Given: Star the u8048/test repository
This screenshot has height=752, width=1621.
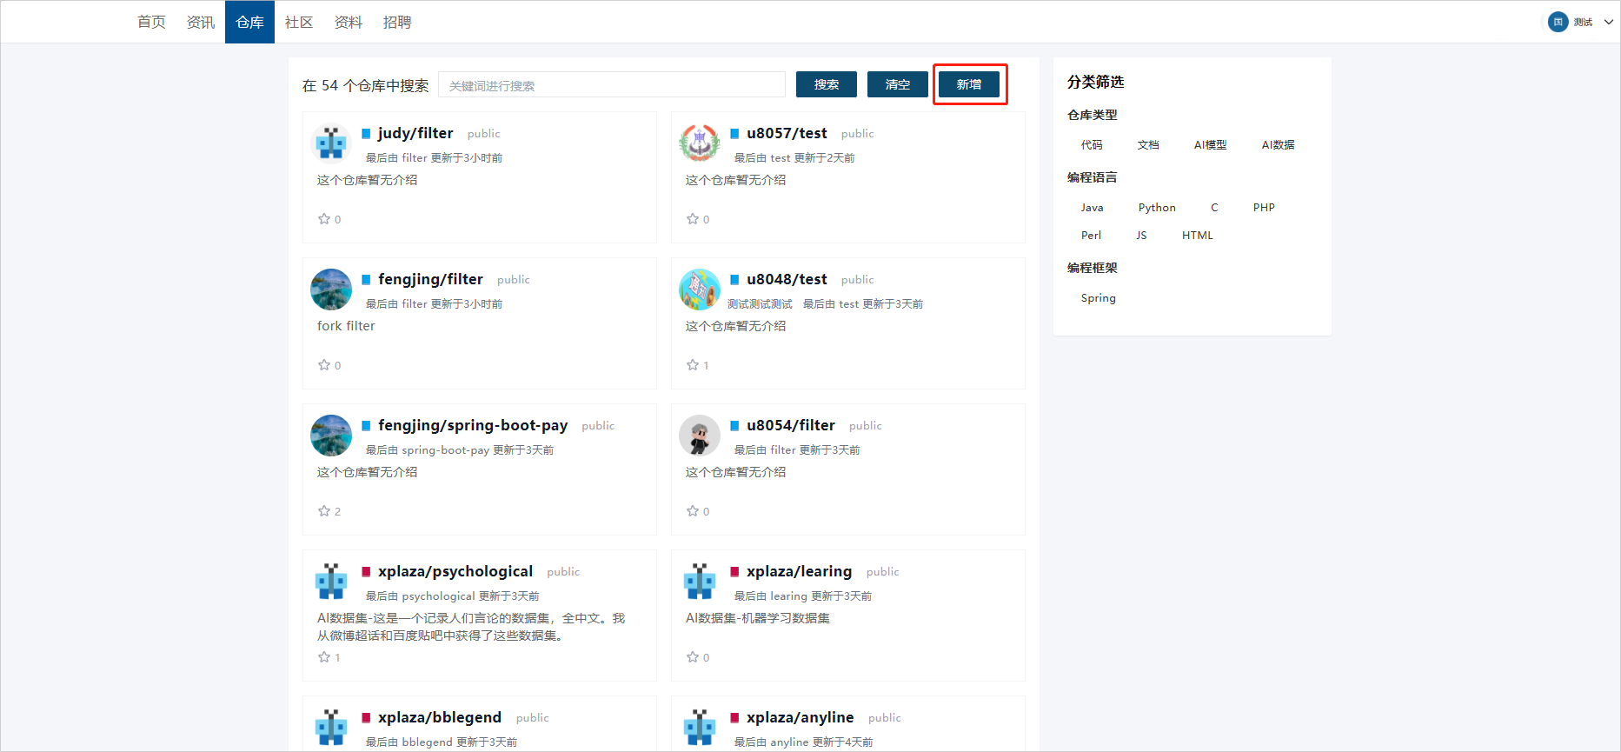Looking at the screenshot, I should 693,365.
